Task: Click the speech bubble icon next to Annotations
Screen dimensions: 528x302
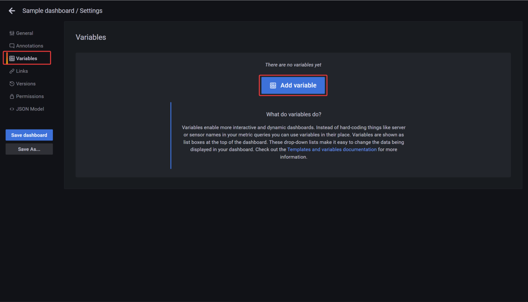Action: pyautogui.click(x=12, y=46)
